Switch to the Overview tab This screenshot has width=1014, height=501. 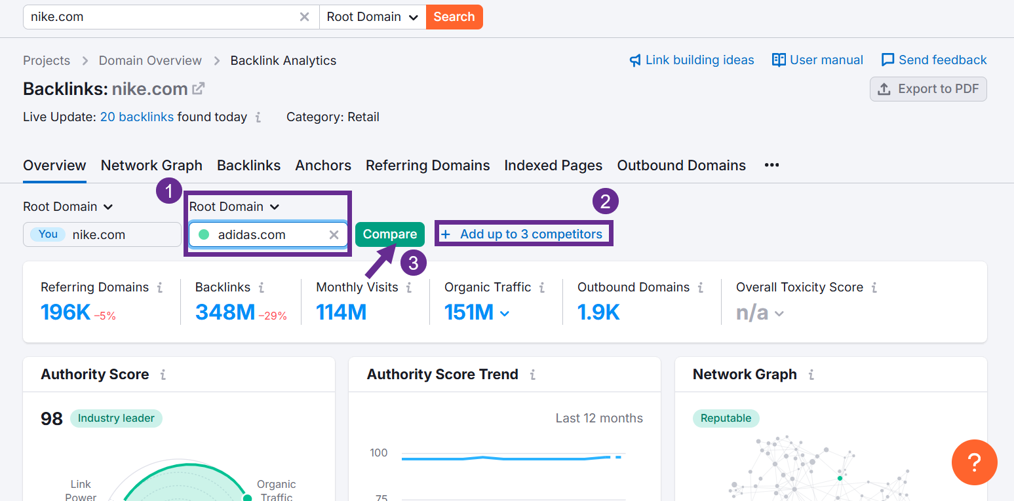click(54, 166)
